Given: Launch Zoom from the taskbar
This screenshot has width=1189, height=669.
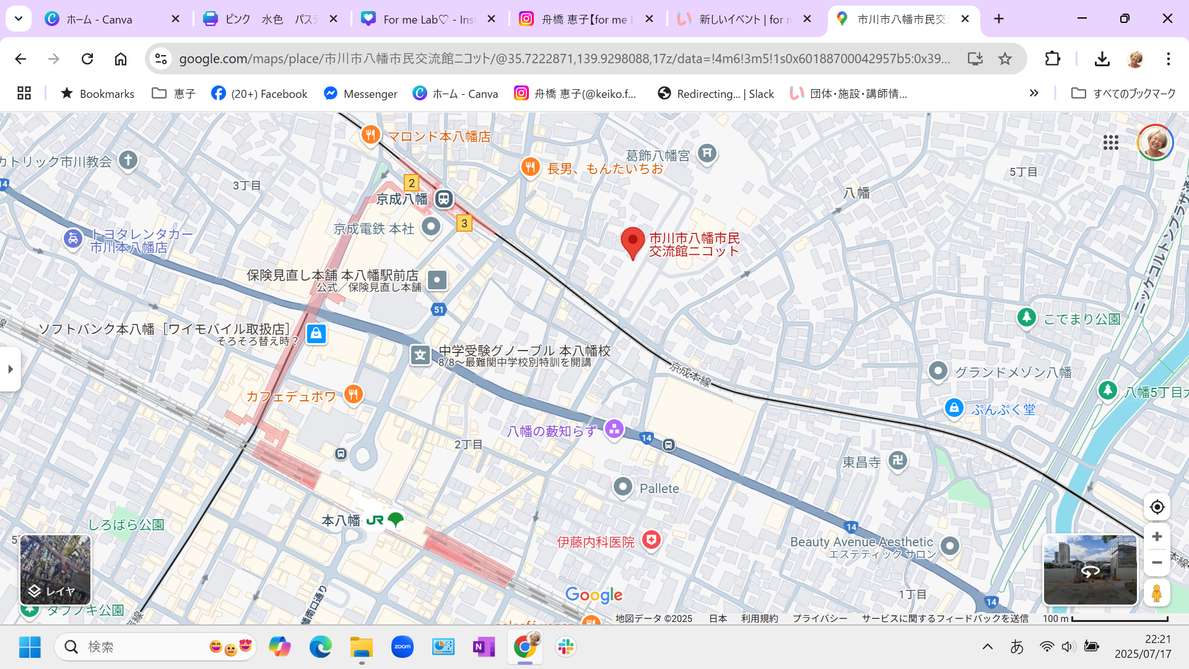Looking at the screenshot, I should point(402,647).
